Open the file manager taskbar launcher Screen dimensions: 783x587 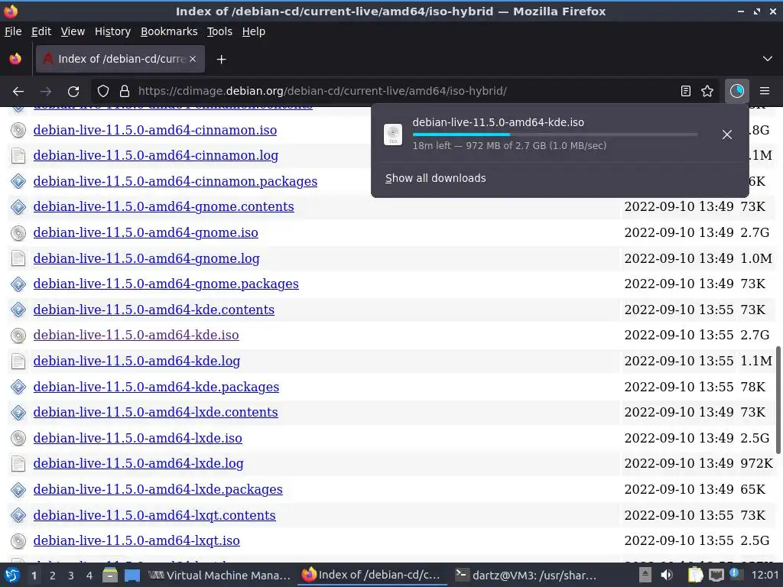click(x=110, y=576)
